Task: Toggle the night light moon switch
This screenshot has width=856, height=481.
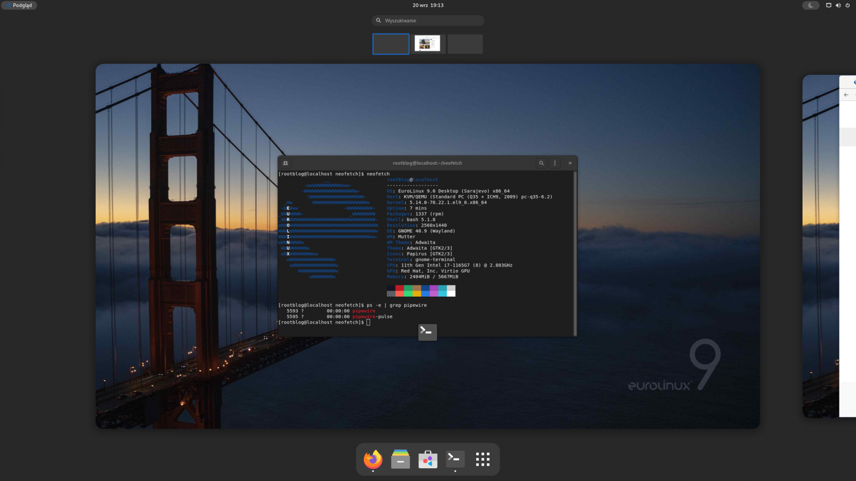Action: coord(811,5)
